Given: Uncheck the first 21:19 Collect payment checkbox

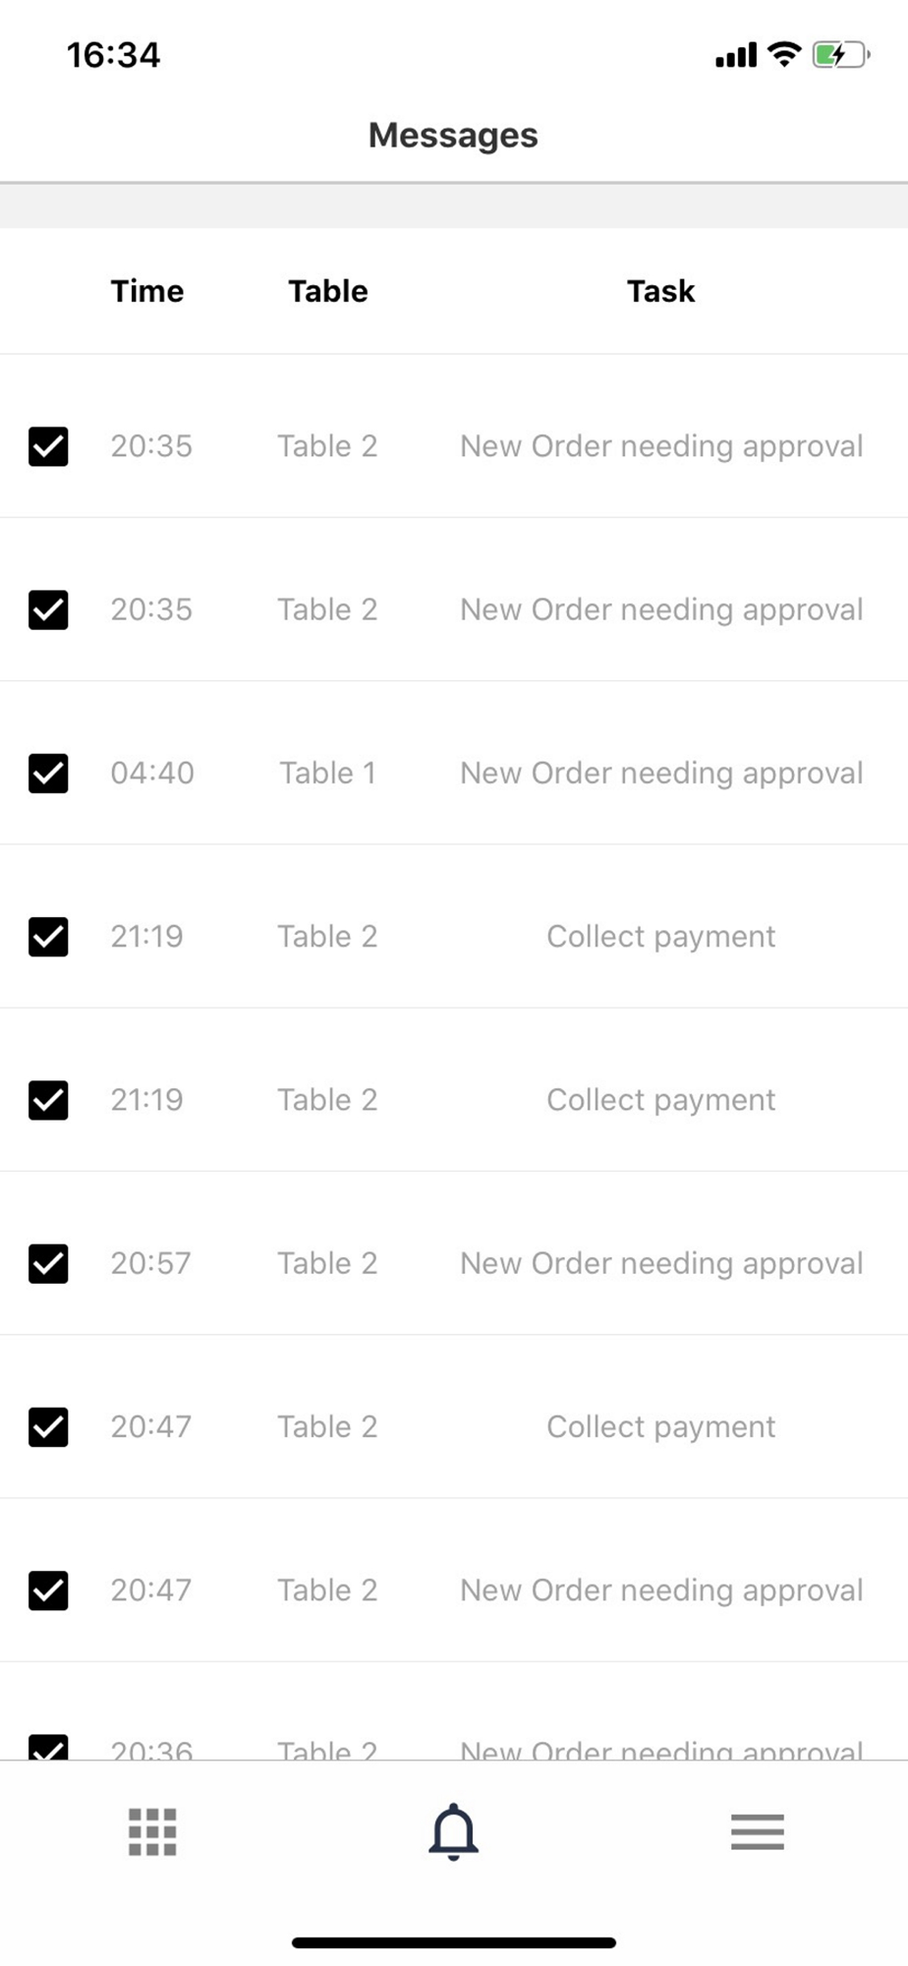Looking at the screenshot, I should 48,937.
